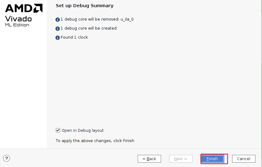
Task: Dismiss the wizard with Cancel
Action: point(244,159)
